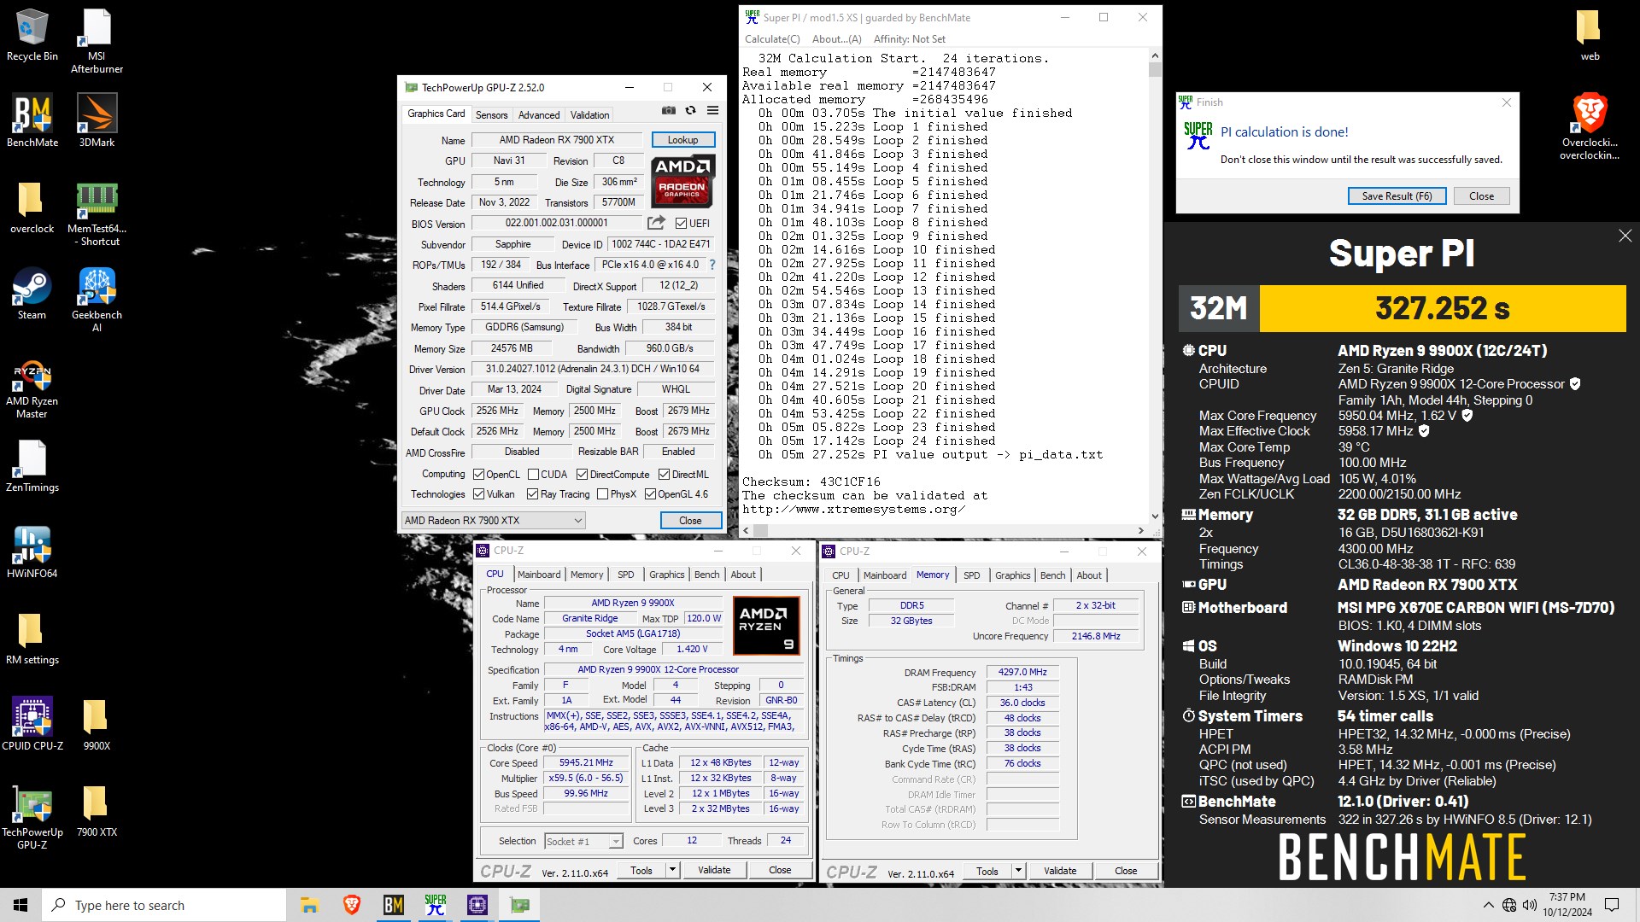
Task: Open About...(A) menu in Super PI
Action: 836,39
